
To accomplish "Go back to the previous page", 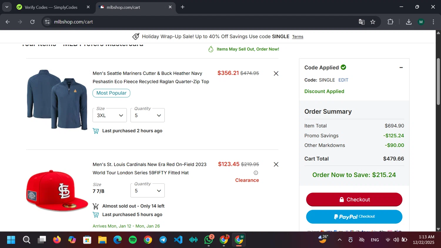I will tap(8, 22).
